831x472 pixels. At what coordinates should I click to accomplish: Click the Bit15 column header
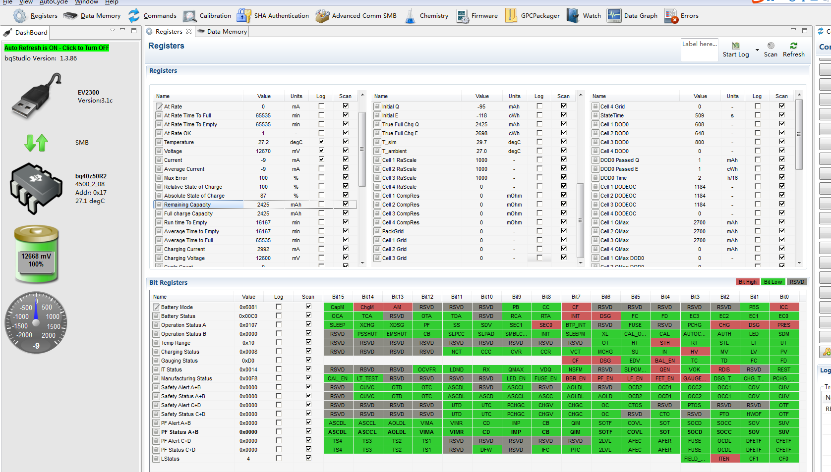tap(338, 297)
